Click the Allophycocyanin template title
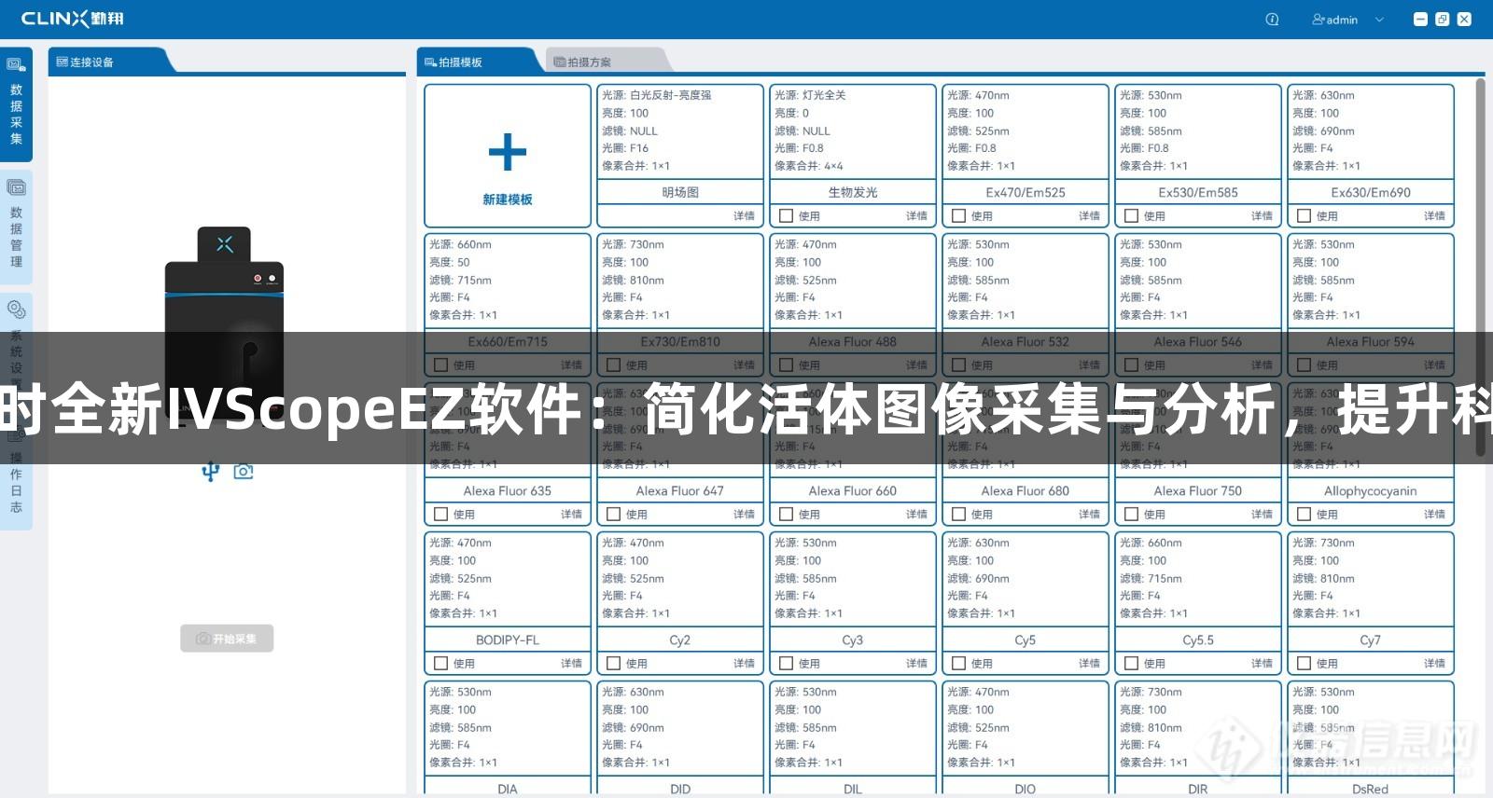The height and width of the screenshot is (798, 1493). pyautogui.click(x=1371, y=490)
